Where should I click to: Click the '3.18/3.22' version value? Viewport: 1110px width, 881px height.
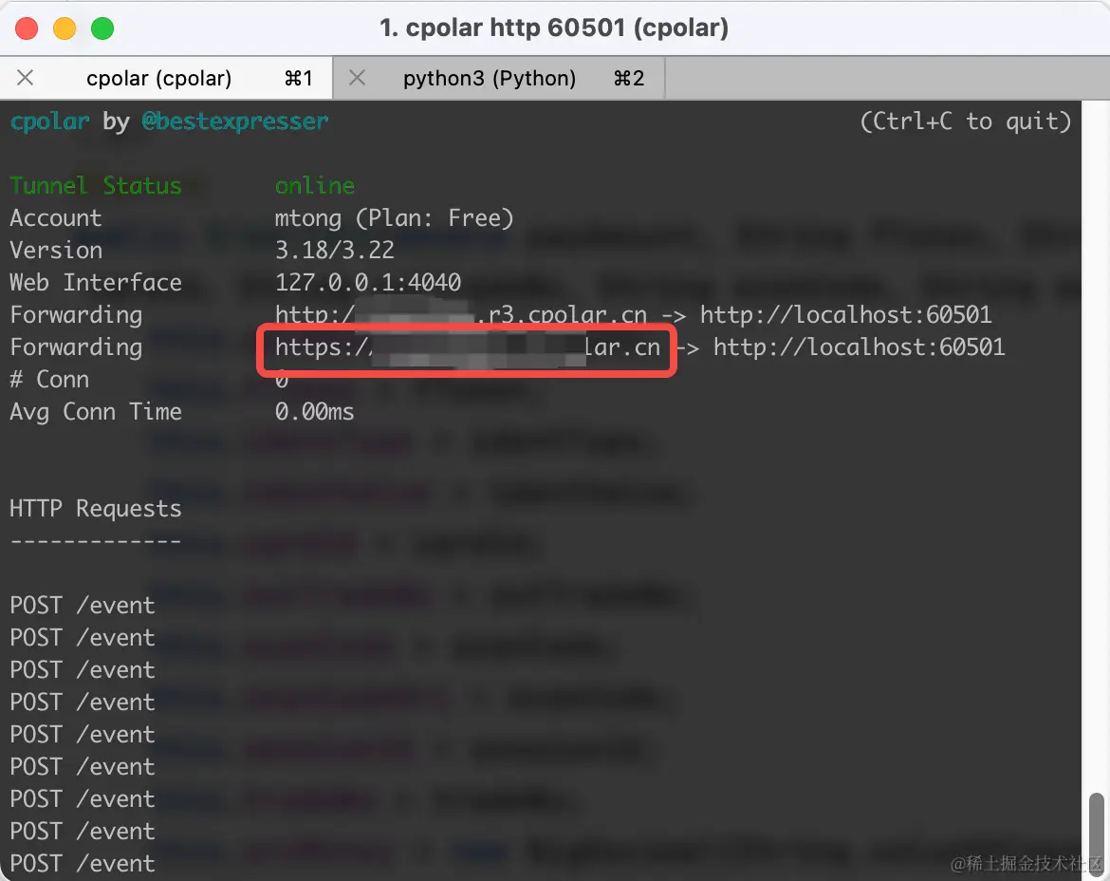334,250
